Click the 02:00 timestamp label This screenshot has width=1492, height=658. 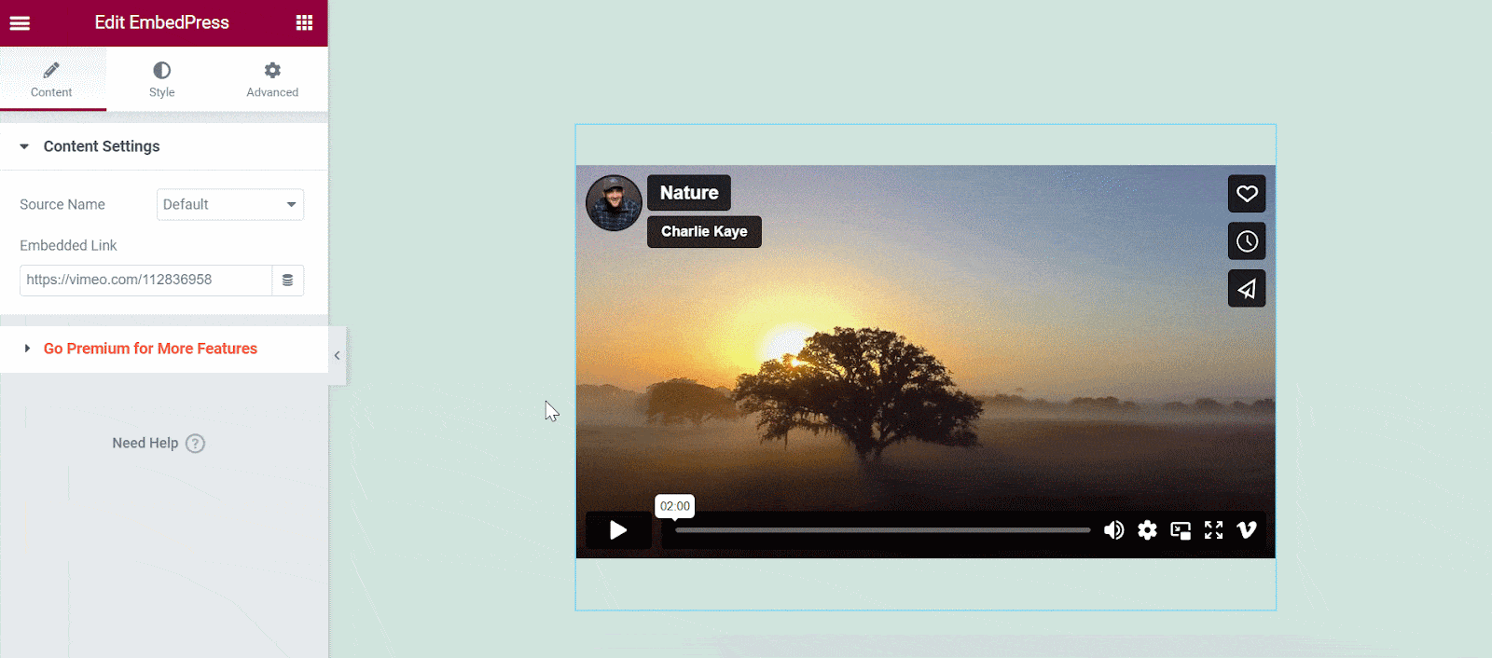point(675,506)
